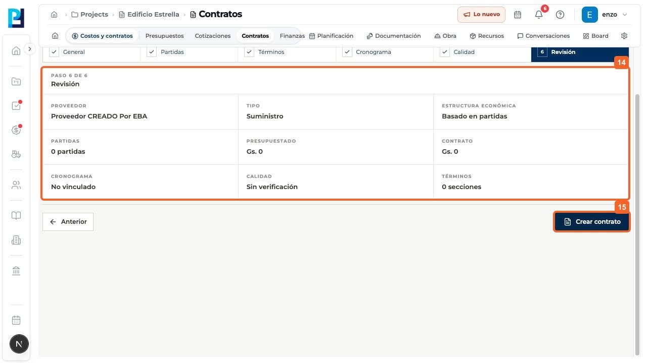Click the folder chart icon in sidebar
647x363 pixels.
16,81
